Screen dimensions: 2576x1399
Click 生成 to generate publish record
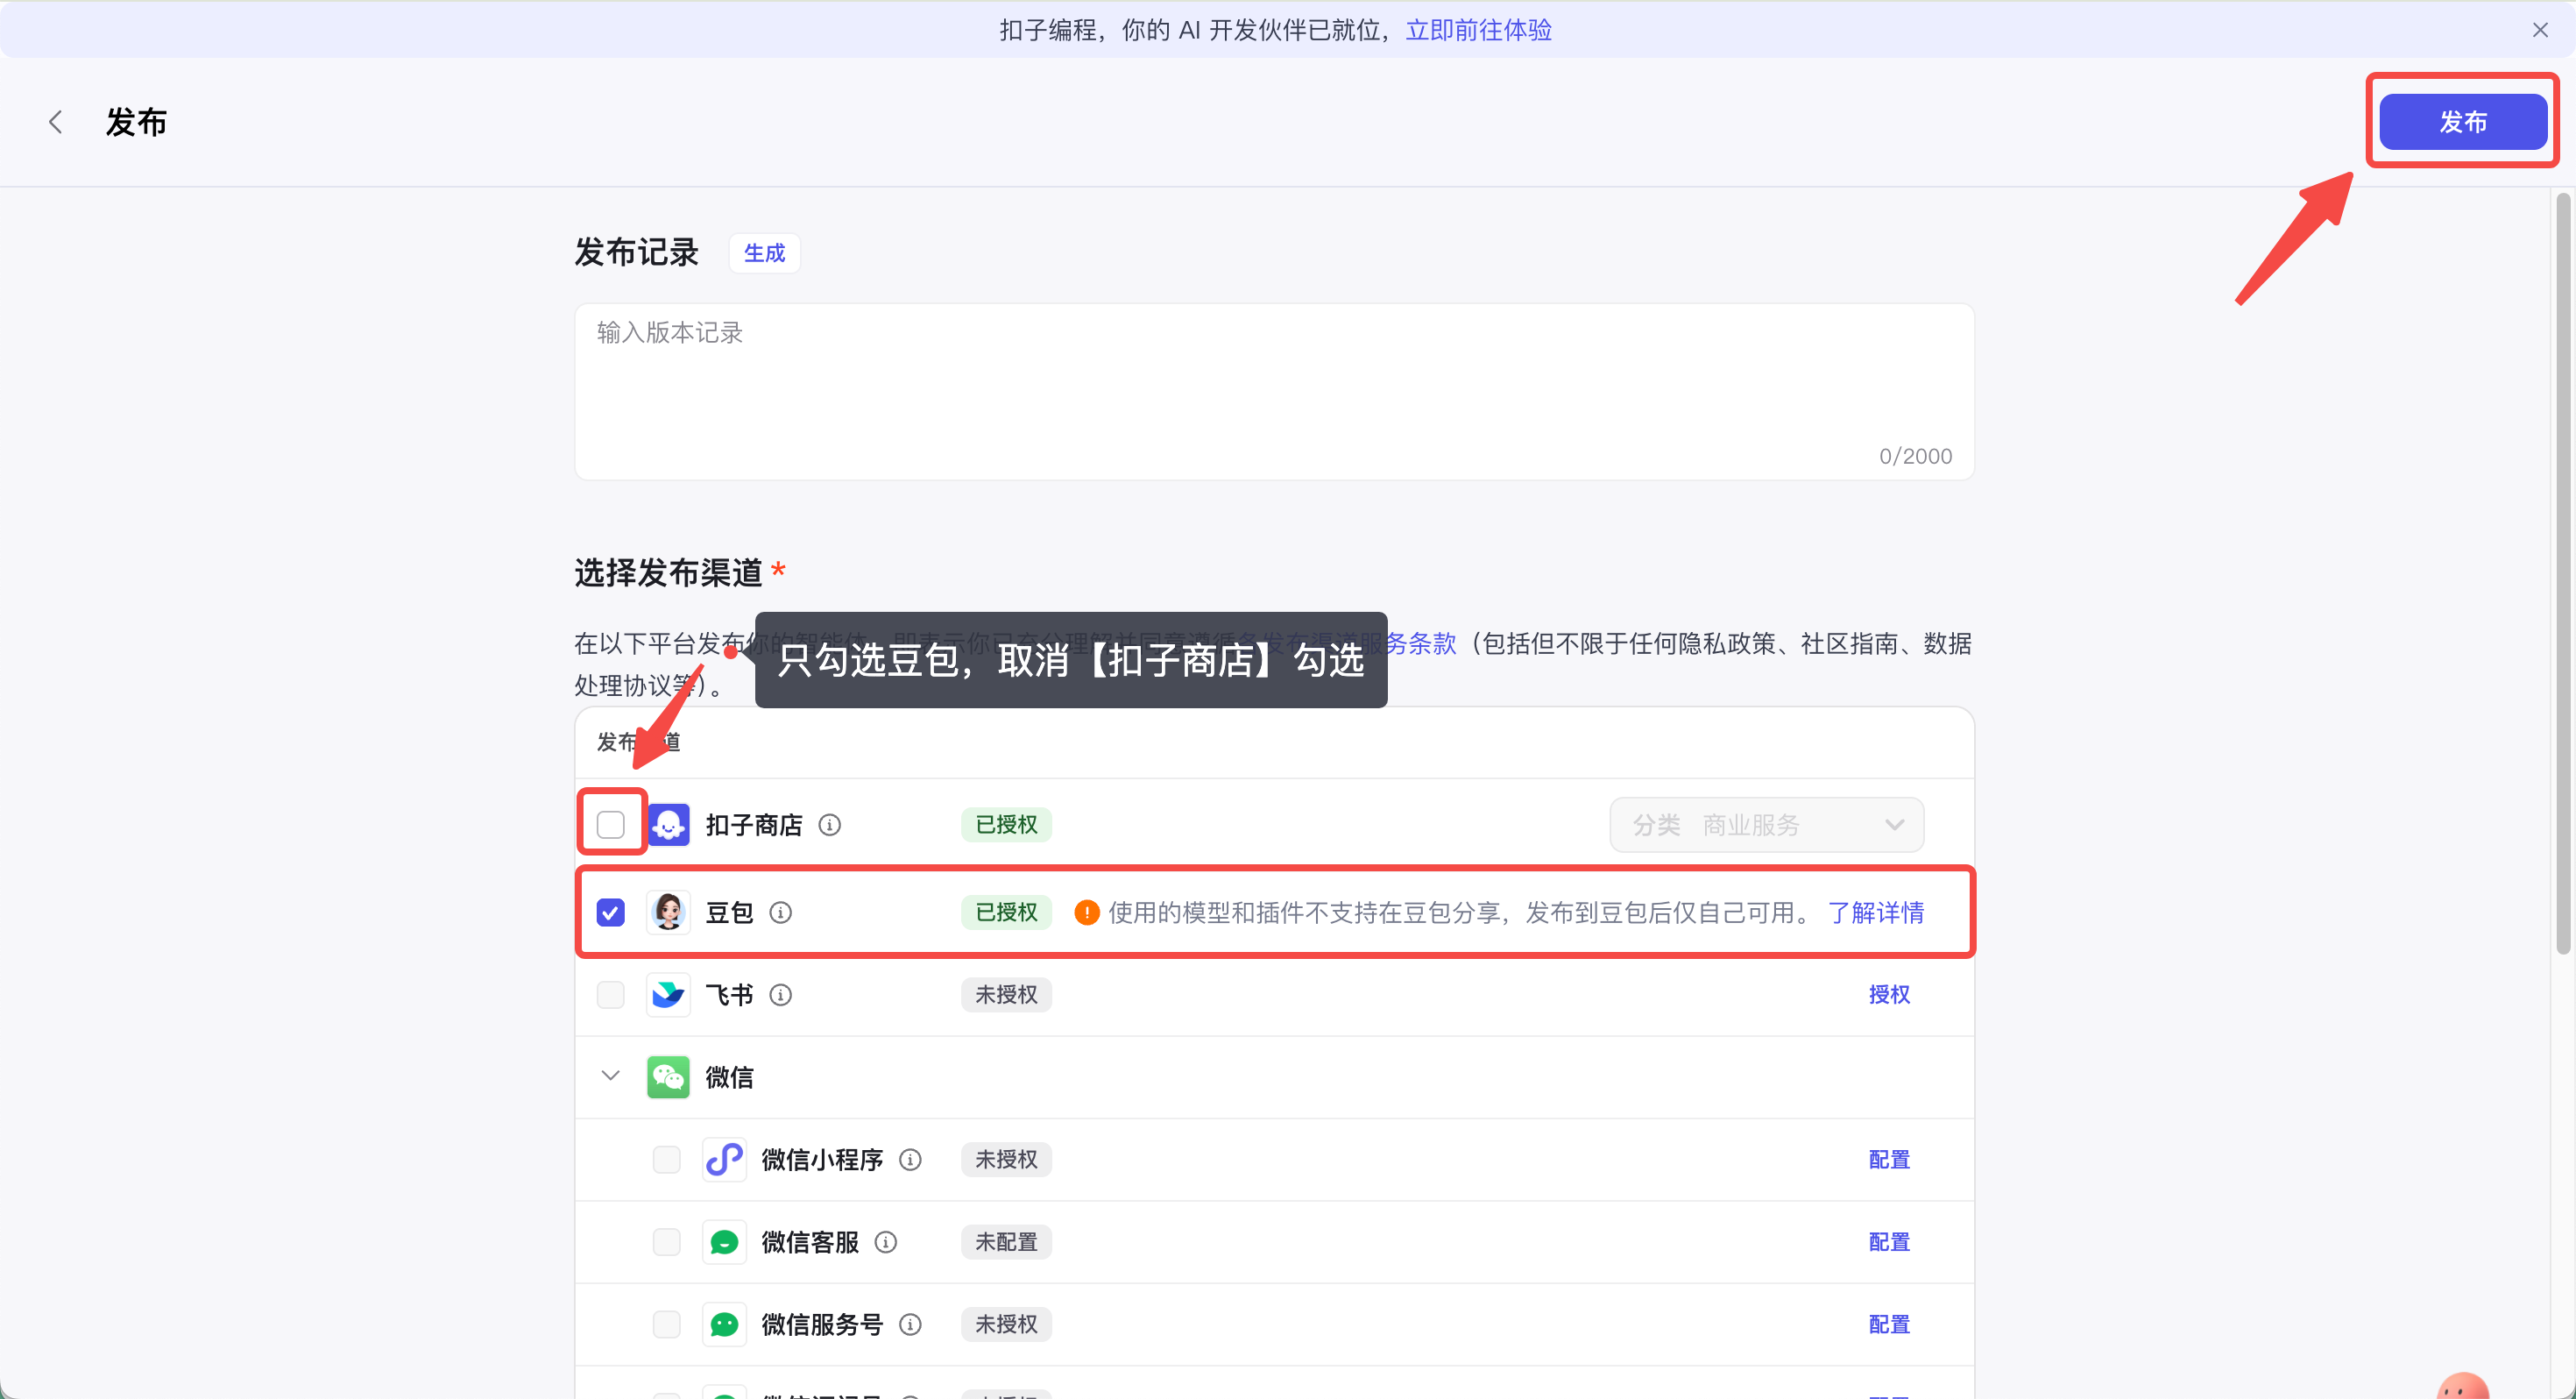click(764, 253)
